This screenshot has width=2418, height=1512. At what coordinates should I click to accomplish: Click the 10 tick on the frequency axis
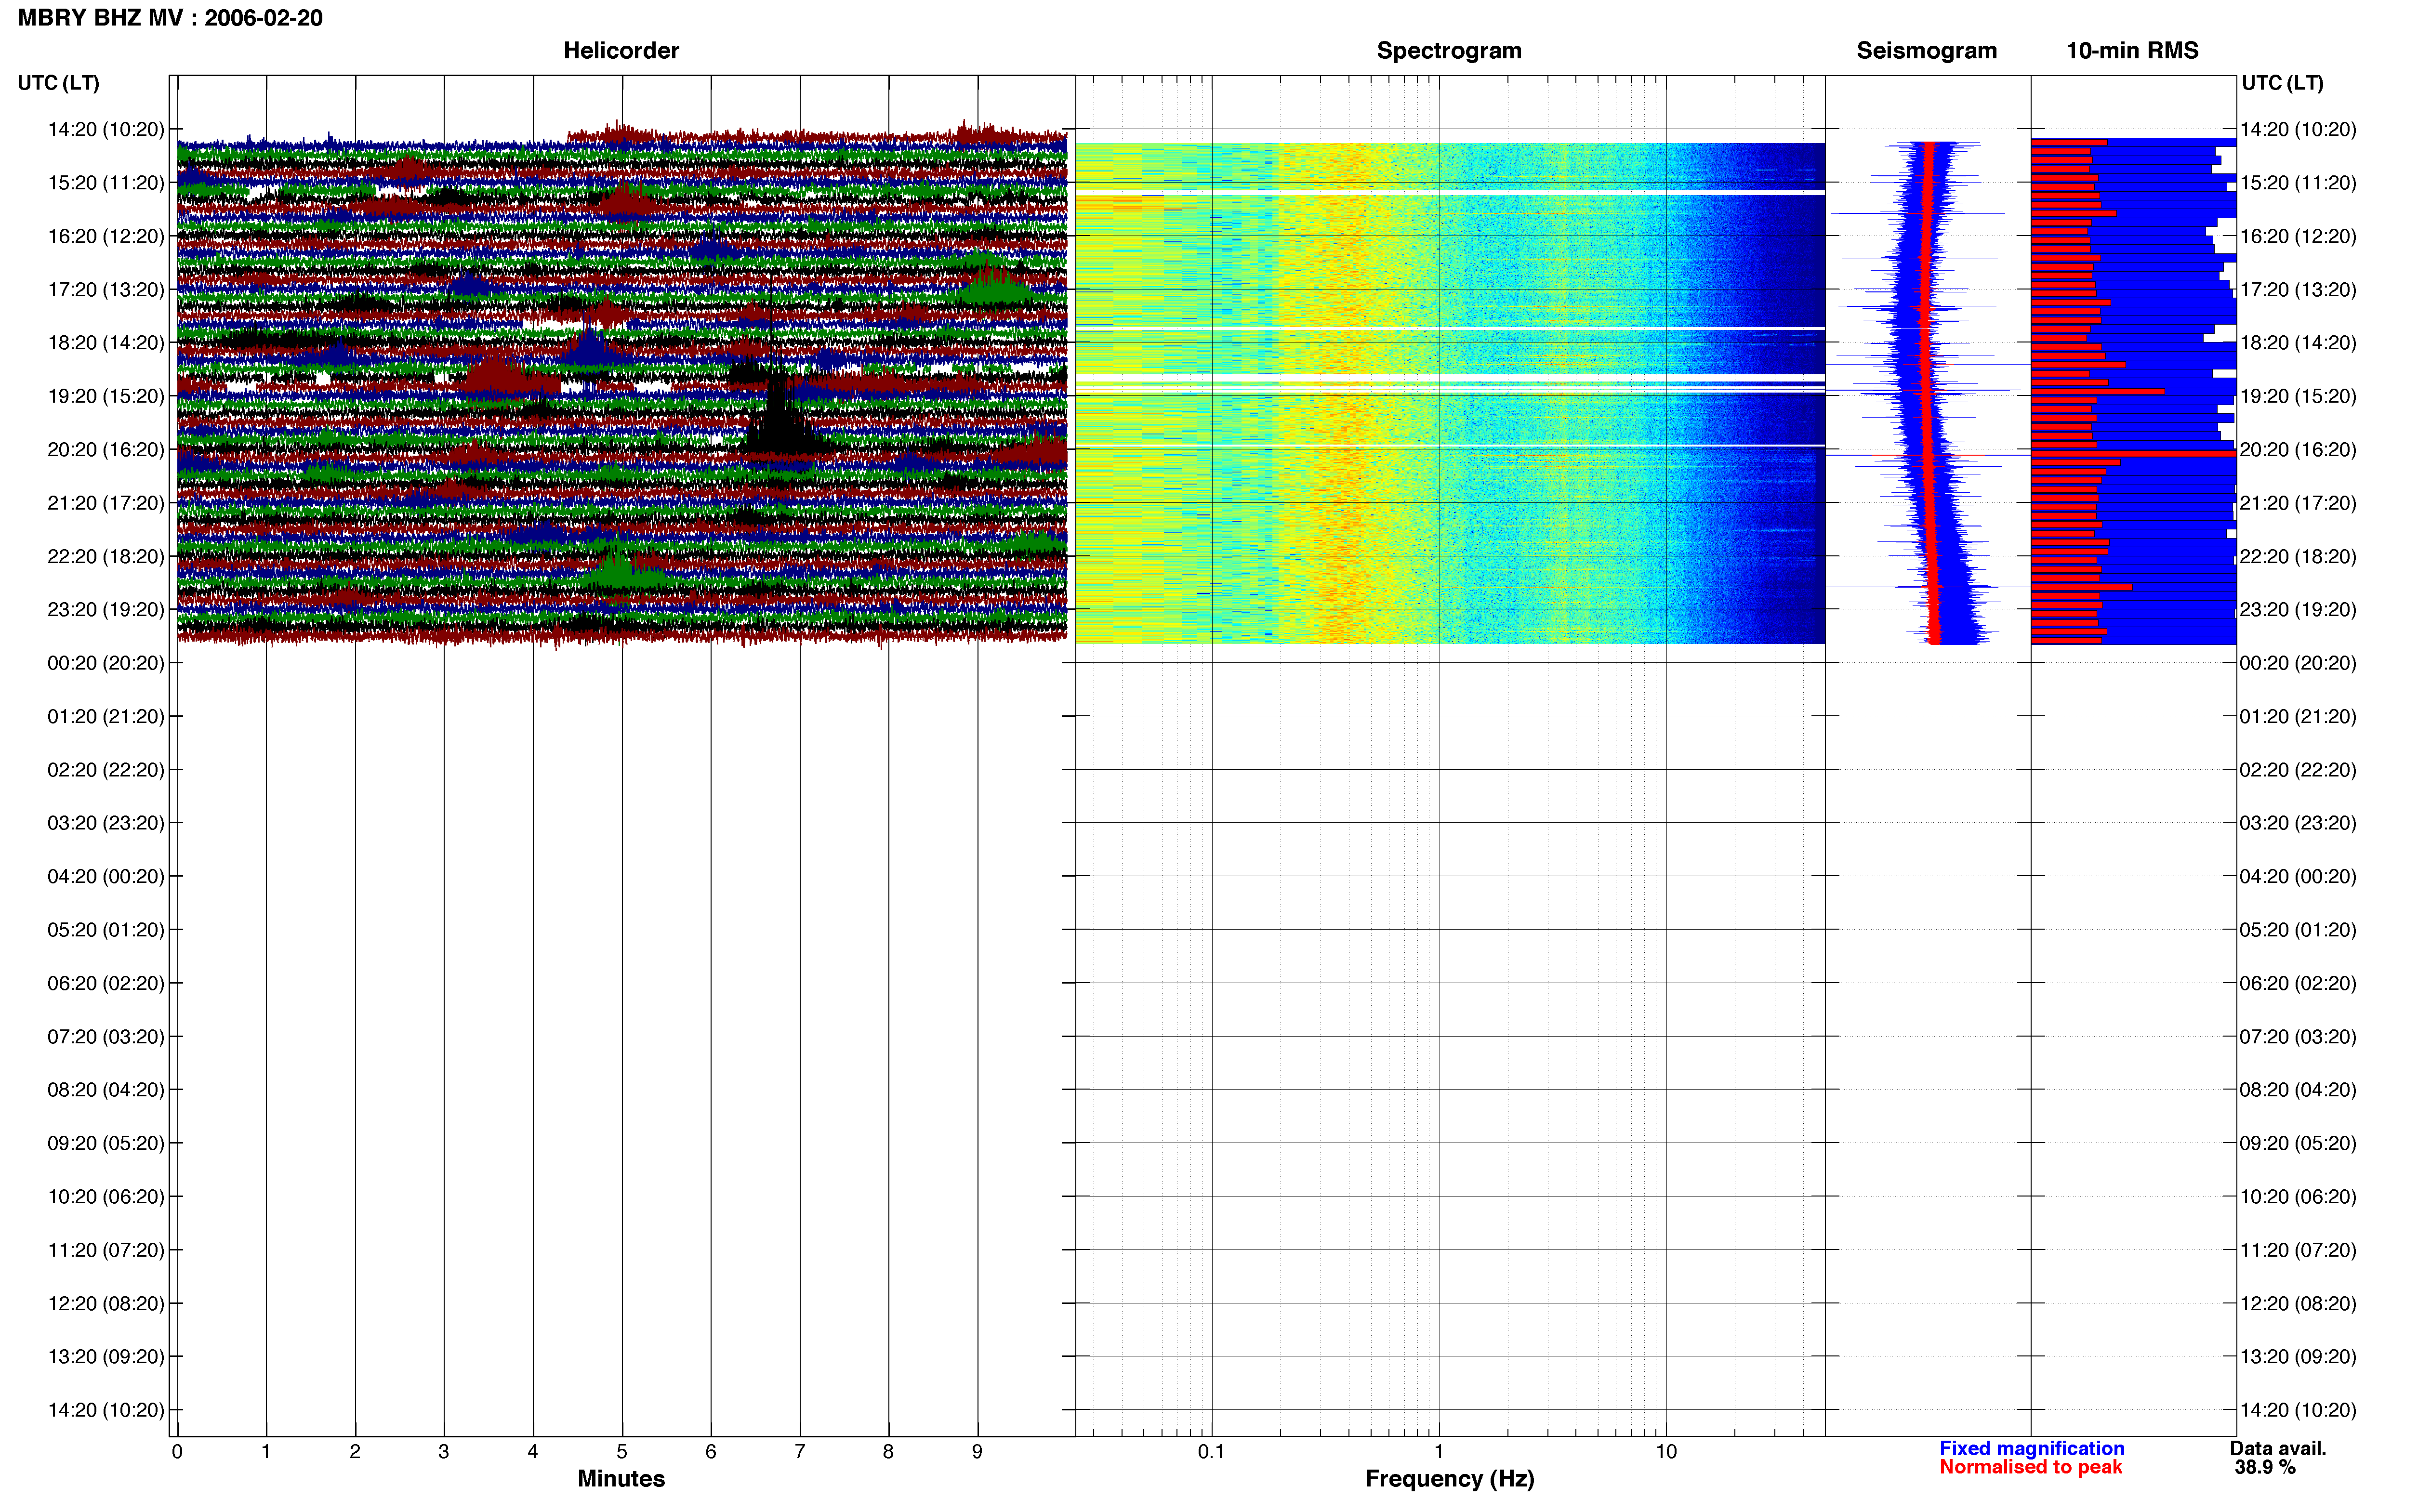click(x=1666, y=1451)
